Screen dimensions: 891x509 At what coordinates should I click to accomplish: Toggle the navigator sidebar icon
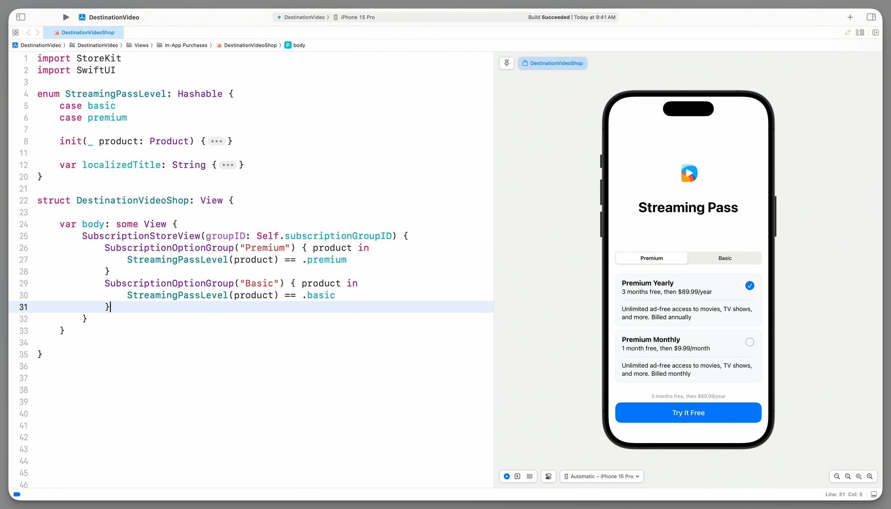(x=20, y=17)
